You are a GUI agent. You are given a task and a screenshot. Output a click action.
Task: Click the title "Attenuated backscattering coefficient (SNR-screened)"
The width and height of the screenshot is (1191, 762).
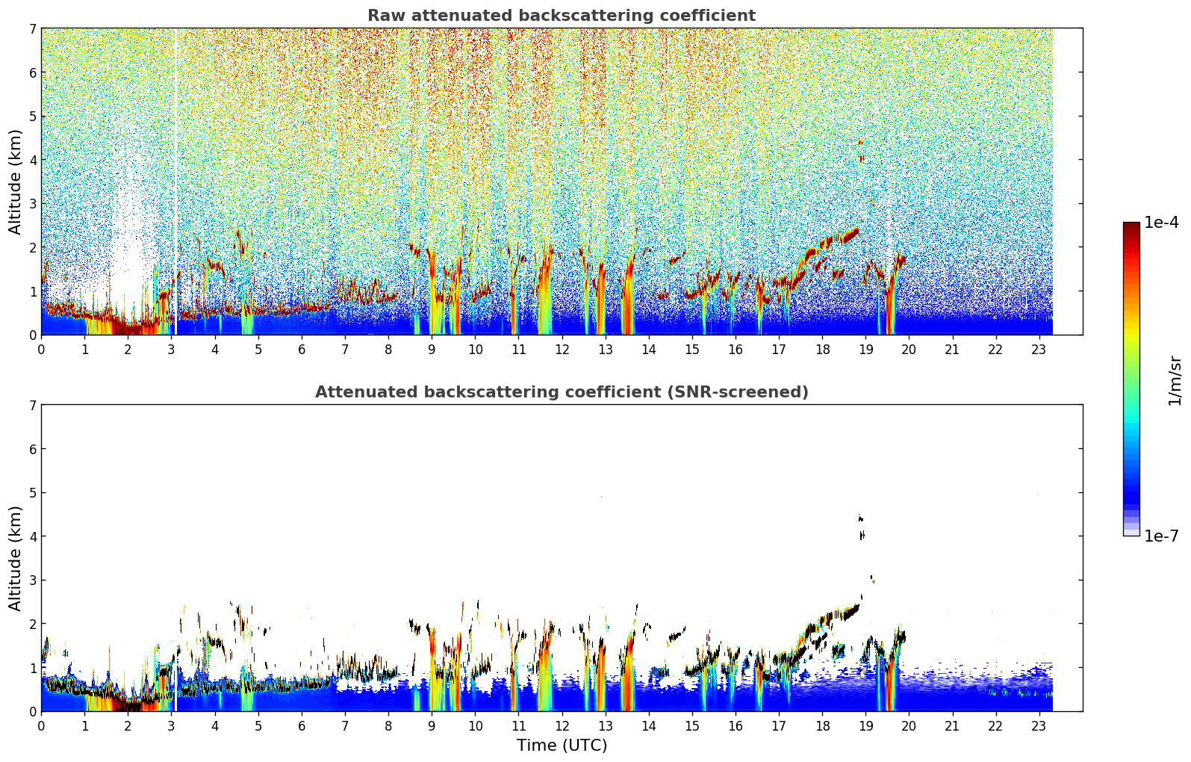pos(562,392)
